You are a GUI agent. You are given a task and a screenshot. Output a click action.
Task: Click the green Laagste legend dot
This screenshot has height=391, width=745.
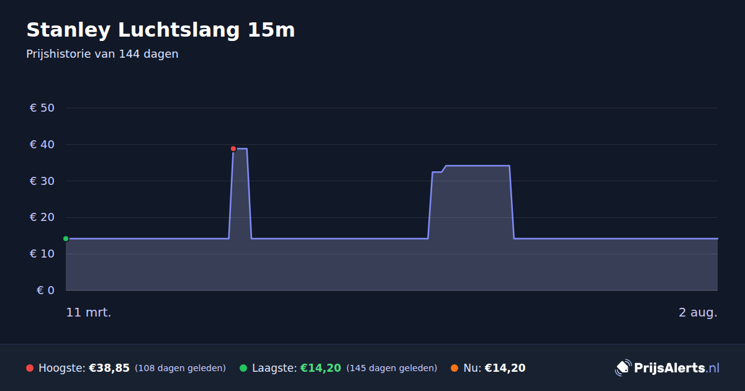(x=243, y=368)
